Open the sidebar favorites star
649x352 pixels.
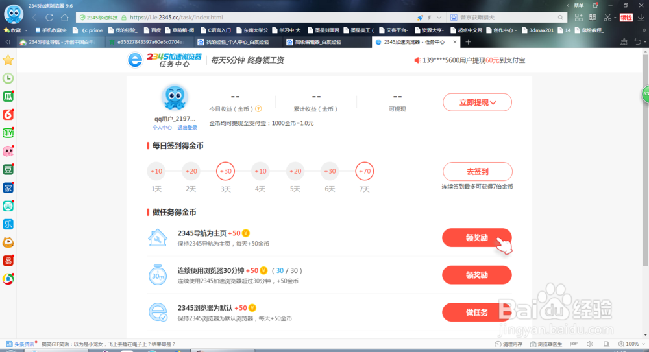pos(8,60)
